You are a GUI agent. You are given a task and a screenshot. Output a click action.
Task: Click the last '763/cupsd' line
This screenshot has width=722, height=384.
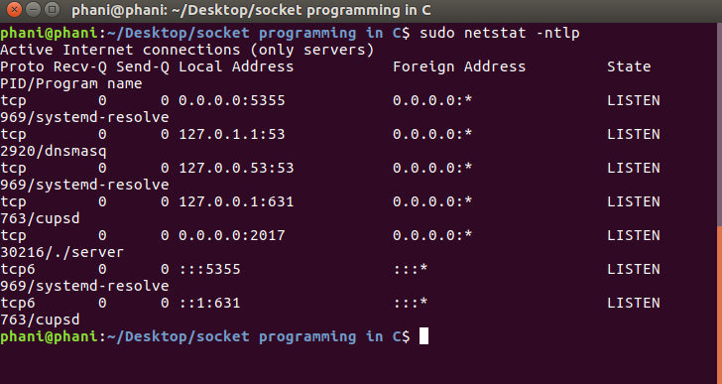pos(40,320)
